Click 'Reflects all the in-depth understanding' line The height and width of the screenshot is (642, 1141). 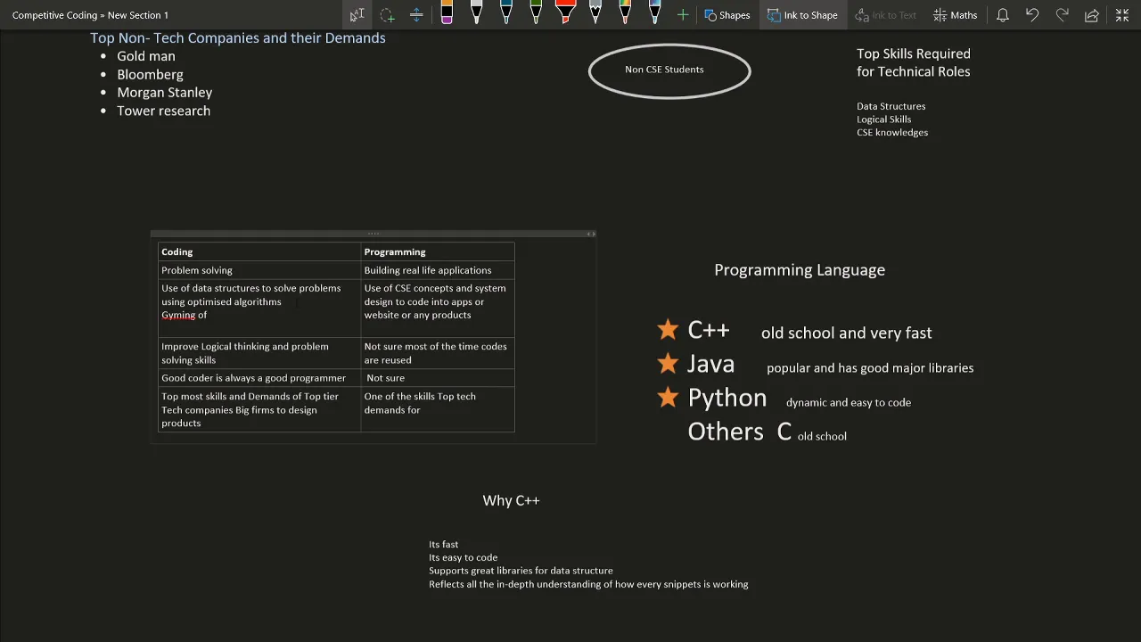588,584
